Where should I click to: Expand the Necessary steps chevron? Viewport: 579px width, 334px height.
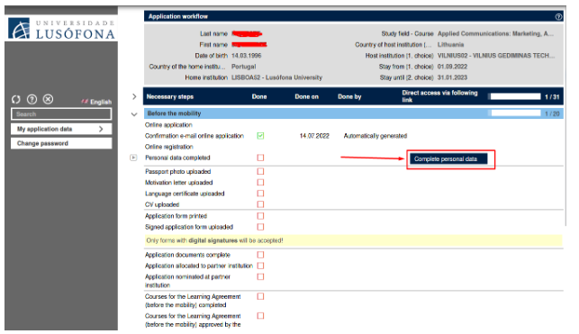pyautogui.click(x=134, y=96)
